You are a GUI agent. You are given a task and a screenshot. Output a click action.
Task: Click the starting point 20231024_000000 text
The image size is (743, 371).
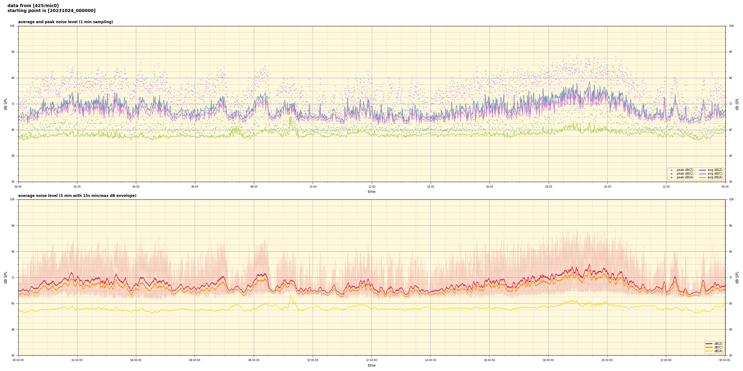51,11
